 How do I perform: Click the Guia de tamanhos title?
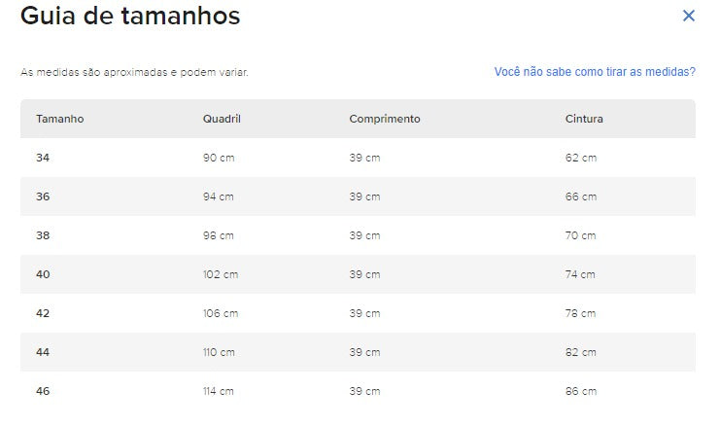tap(130, 16)
